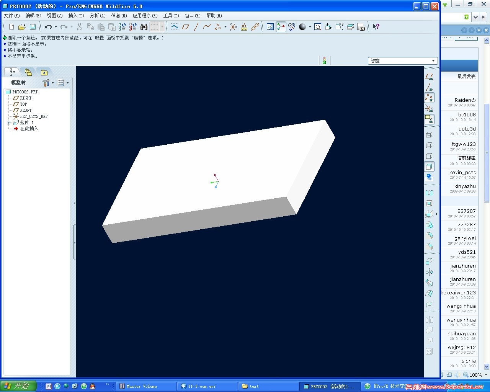The height and width of the screenshot is (392, 490).
Task: Open the appearance gallery dropdown arrow
Action: (310, 27)
